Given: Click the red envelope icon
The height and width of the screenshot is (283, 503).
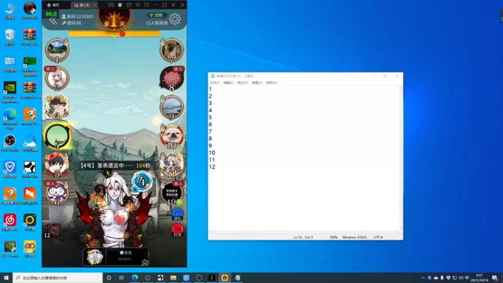Looking at the screenshot, I should tap(177, 230).
